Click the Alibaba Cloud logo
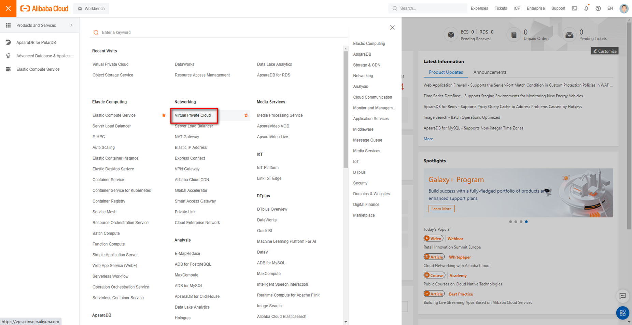 pos(44,9)
